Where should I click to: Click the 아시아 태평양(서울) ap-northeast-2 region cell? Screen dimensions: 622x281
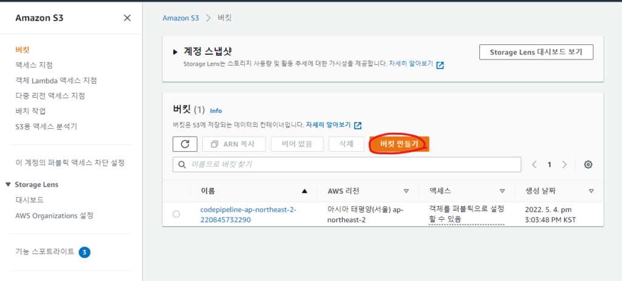point(365,214)
